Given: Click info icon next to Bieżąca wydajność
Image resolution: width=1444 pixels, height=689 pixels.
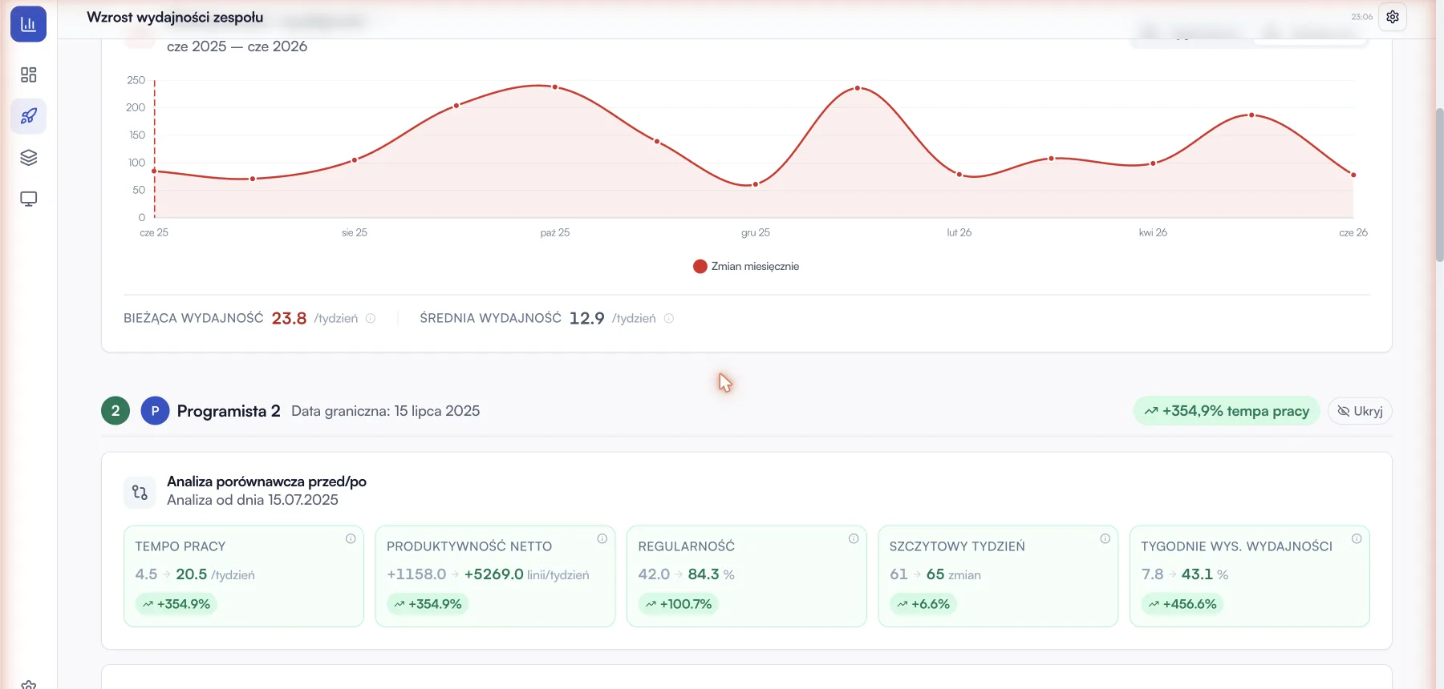Looking at the screenshot, I should tap(371, 318).
